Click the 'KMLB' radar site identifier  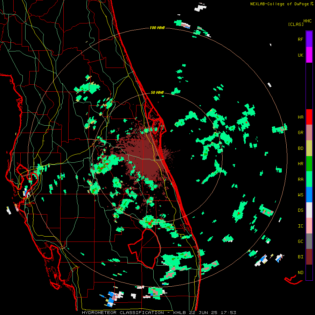pos(179,313)
